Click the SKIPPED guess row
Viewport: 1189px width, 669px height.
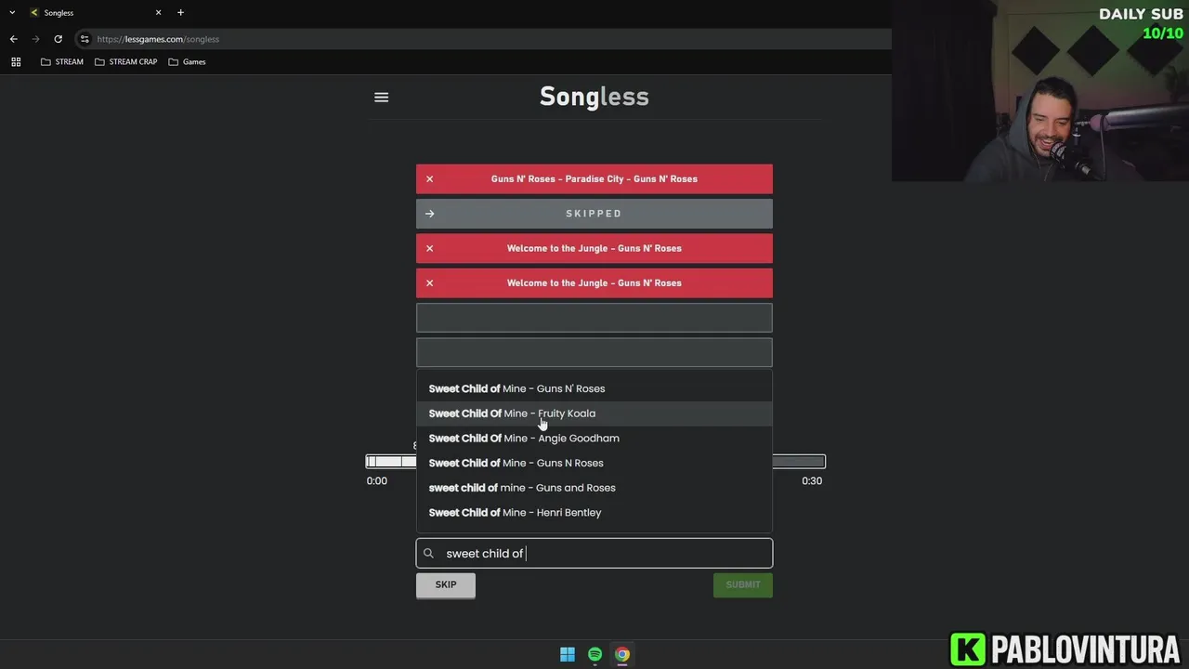point(594,214)
